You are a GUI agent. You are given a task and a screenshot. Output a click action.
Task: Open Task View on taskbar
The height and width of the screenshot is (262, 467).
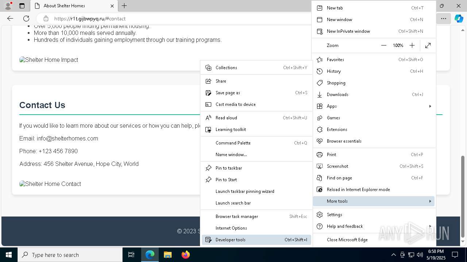[131, 255]
